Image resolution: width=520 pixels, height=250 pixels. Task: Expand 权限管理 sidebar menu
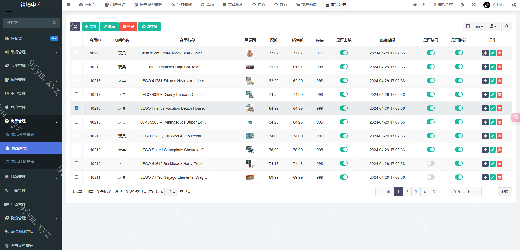click(31, 80)
